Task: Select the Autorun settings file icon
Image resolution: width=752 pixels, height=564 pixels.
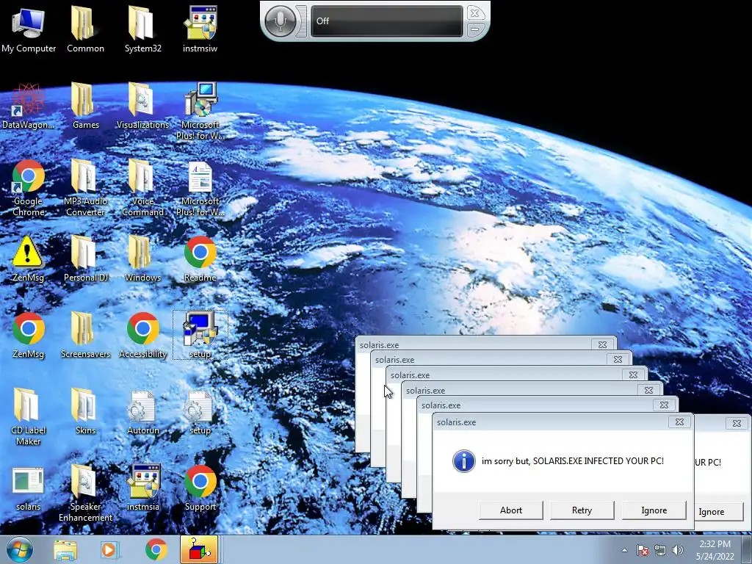Action: [142, 411]
